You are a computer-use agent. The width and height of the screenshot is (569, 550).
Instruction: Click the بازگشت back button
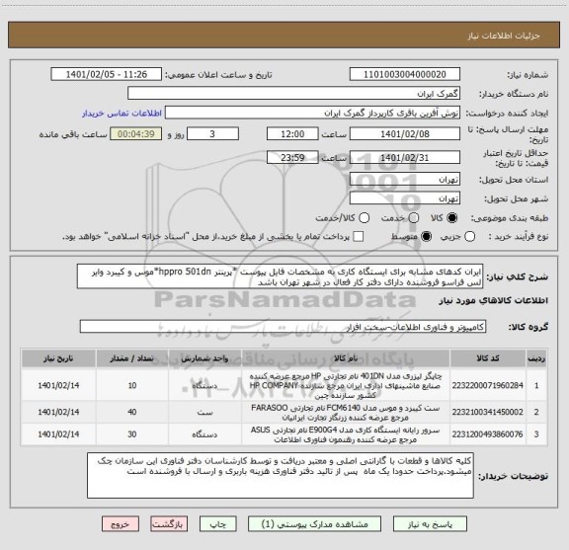tap(169, 524)
